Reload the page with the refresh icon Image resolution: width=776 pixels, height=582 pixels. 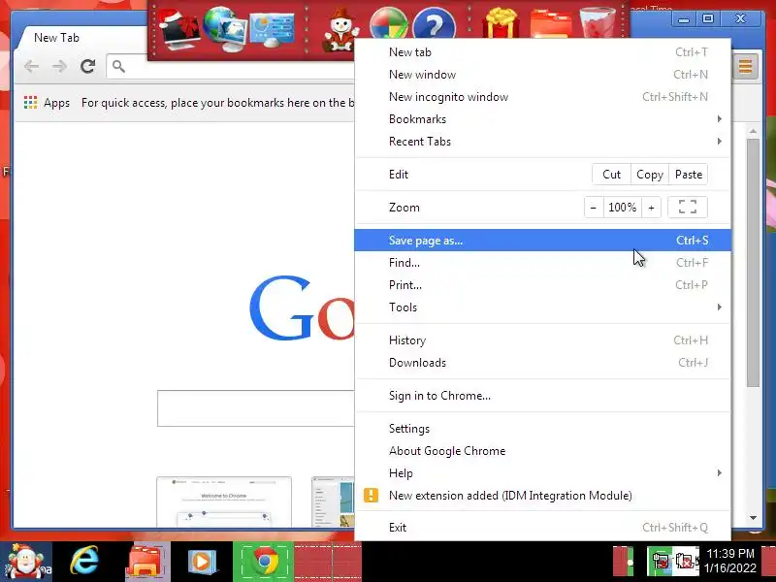88,66
